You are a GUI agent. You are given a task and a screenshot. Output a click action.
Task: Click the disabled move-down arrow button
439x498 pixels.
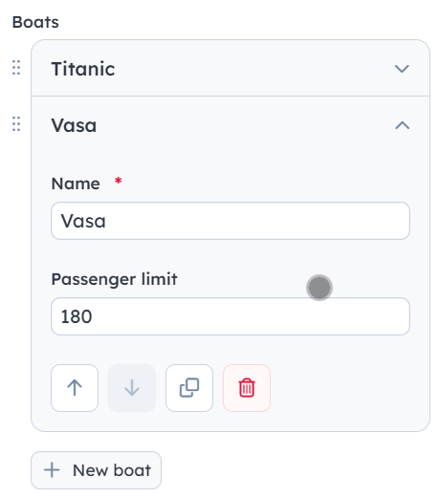tap(132, 388)
